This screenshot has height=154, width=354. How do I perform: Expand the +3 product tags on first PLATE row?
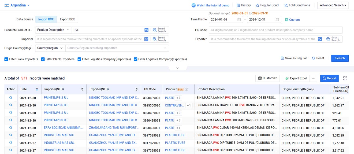178,98
